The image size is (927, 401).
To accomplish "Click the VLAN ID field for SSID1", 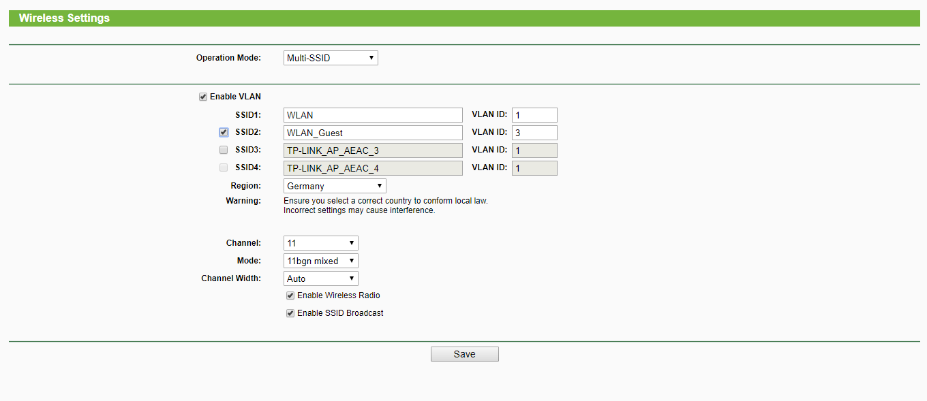I will pos(534,115).
